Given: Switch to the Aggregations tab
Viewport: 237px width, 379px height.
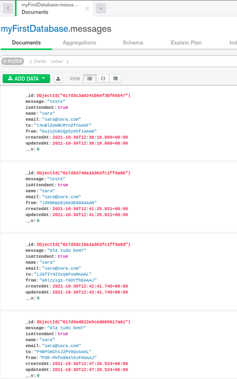Looking at the screenshot, I should (x=79, y=43).
